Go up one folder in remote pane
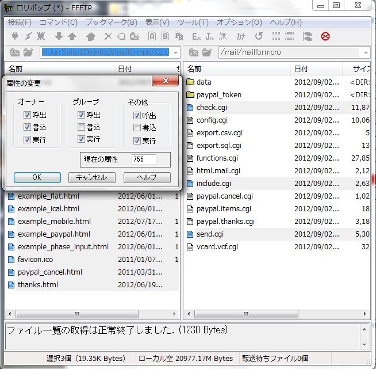This screenshot has width=376, height=369. [x=194, y=52]
